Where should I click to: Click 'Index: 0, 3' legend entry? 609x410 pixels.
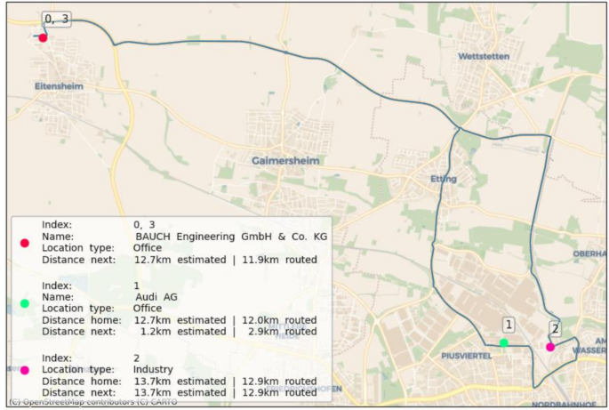(99, 225)
